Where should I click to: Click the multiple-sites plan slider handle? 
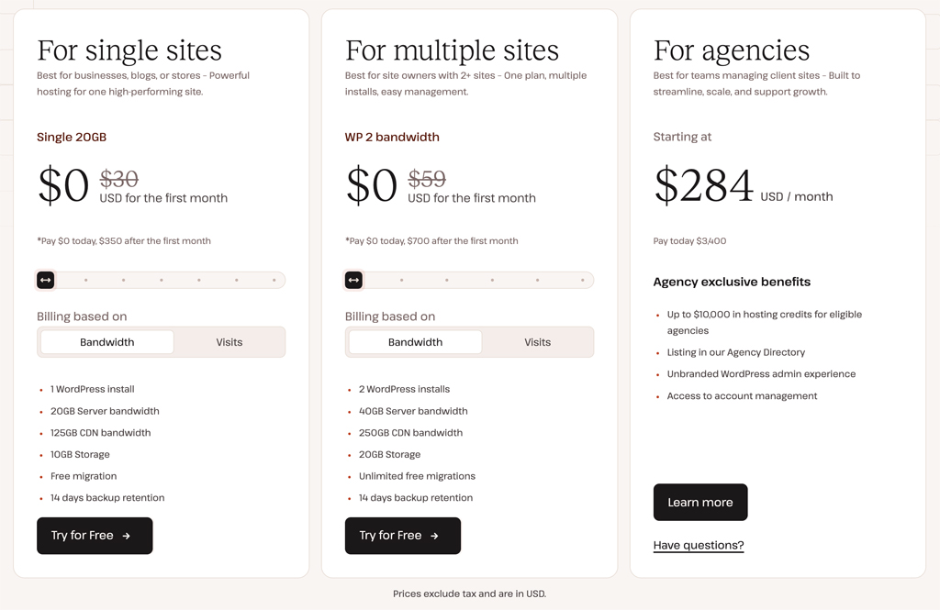[x=354, y=280]
